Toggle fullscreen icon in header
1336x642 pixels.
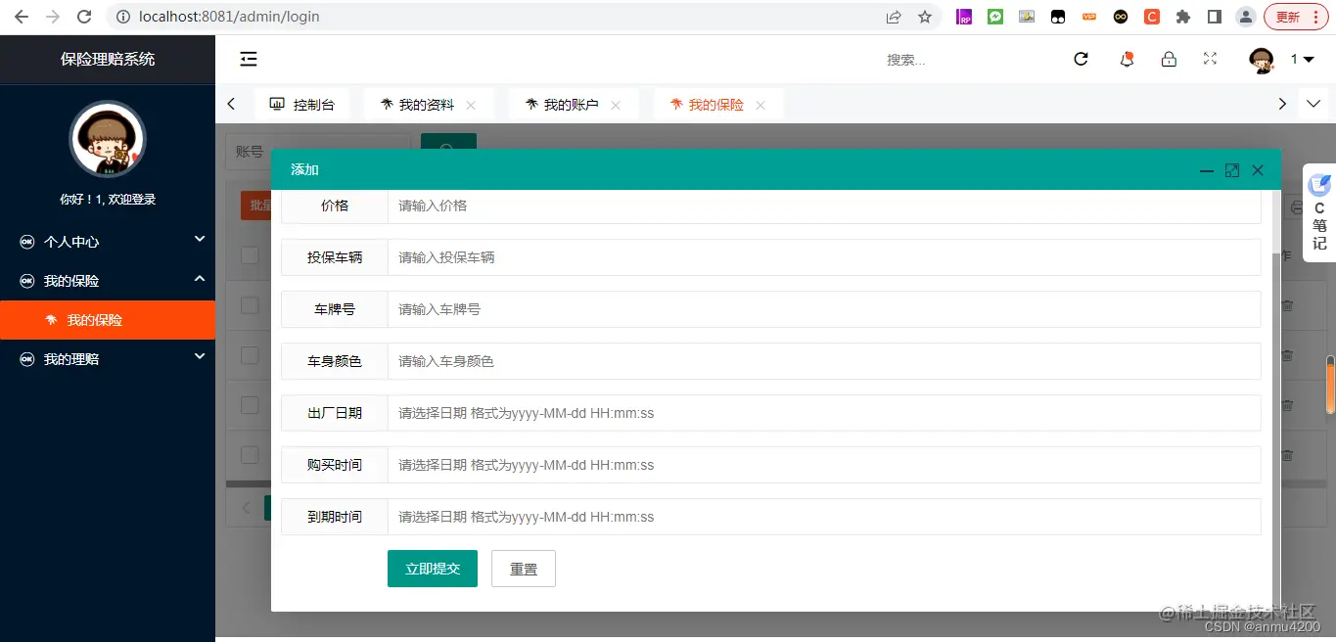pyautogui.click(x=1210, y=59)
